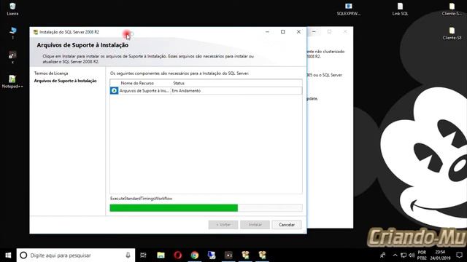Select Termos de Licença in the left pane
The image size is (467, 262).
tap(51, 73)
